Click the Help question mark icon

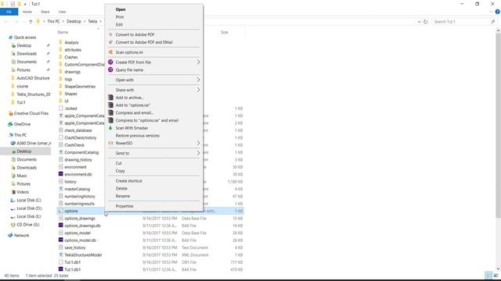pyautogui.click(x=497, y=12)
